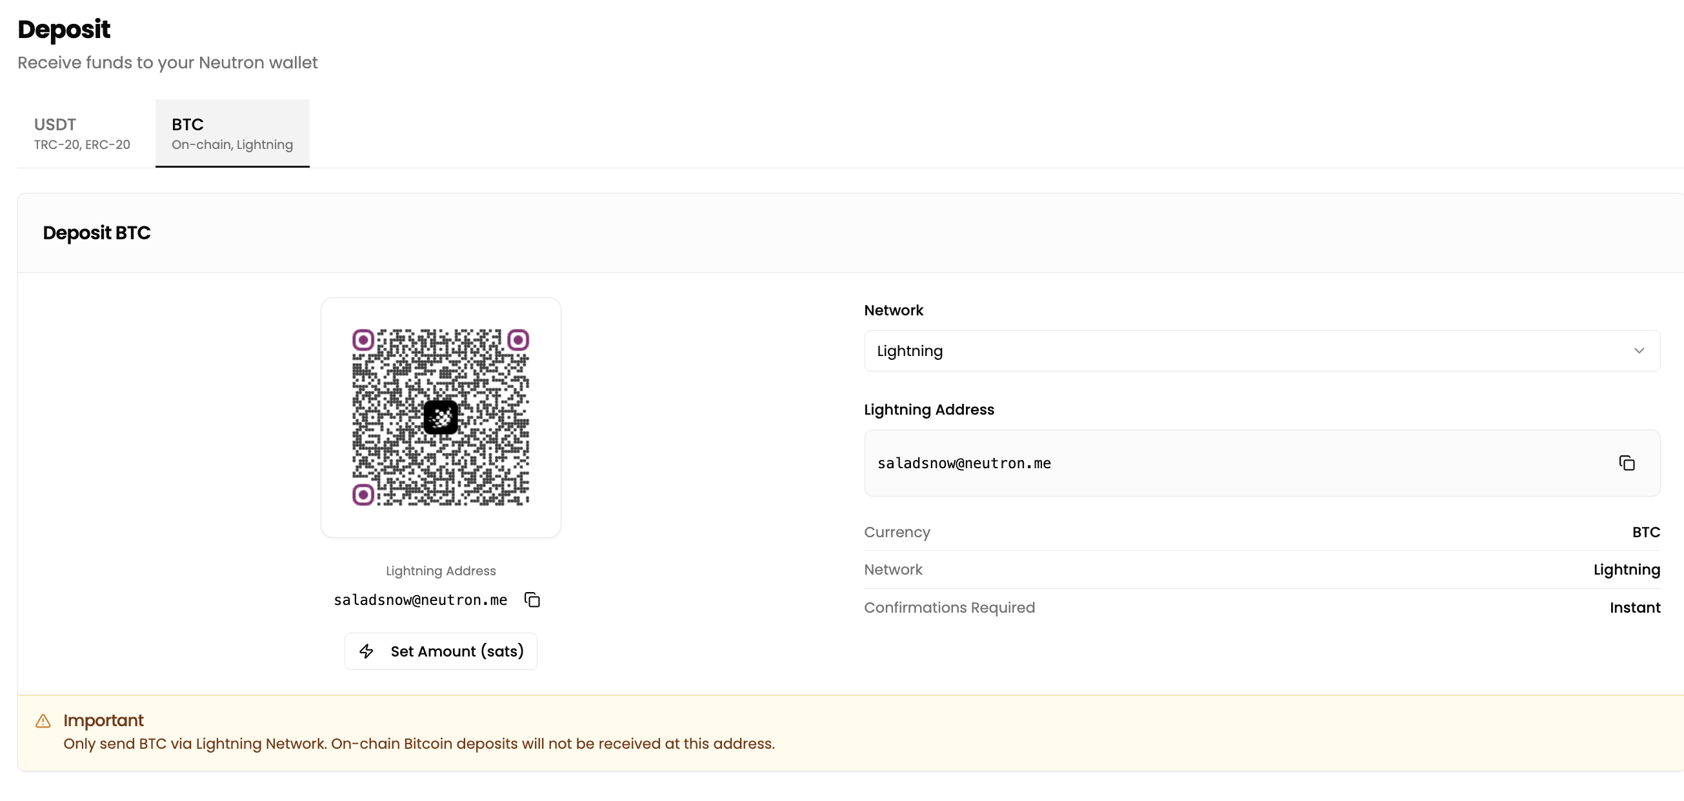Copy Lightning address below QR code
This screenshot has height=801, width=1684.
coord(532,600)
